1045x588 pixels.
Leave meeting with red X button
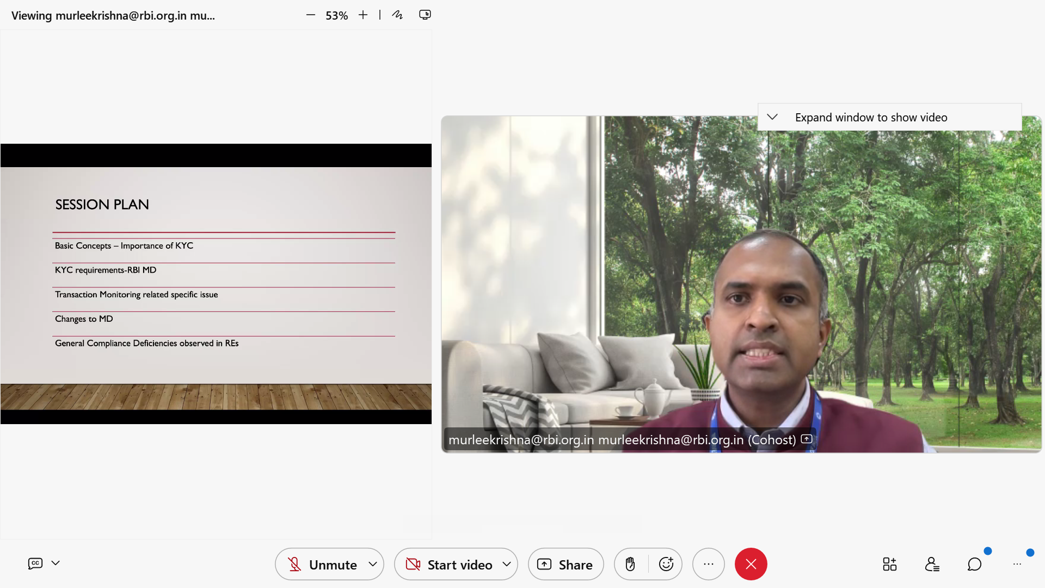click(751, 564)
